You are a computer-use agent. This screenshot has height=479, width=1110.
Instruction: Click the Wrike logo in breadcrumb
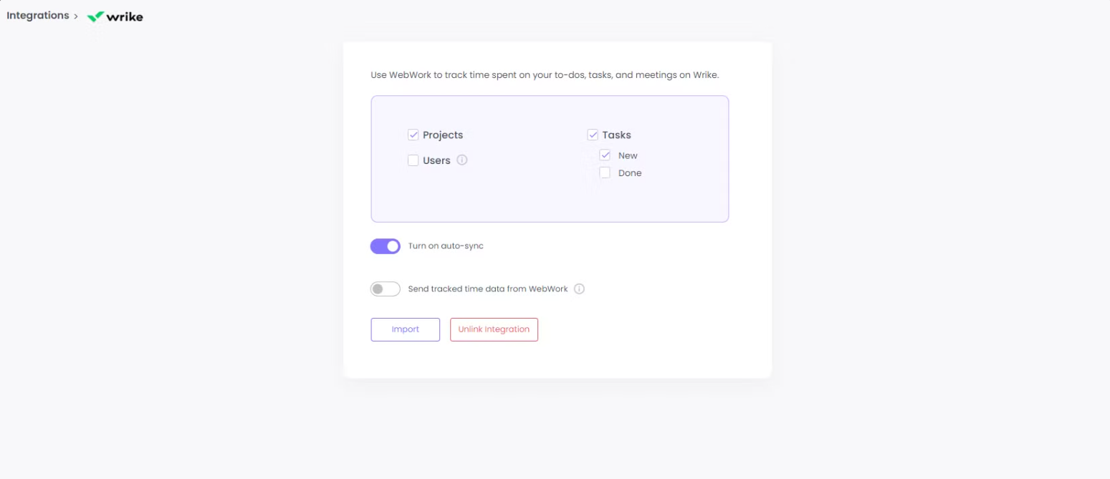coord(115,16)
